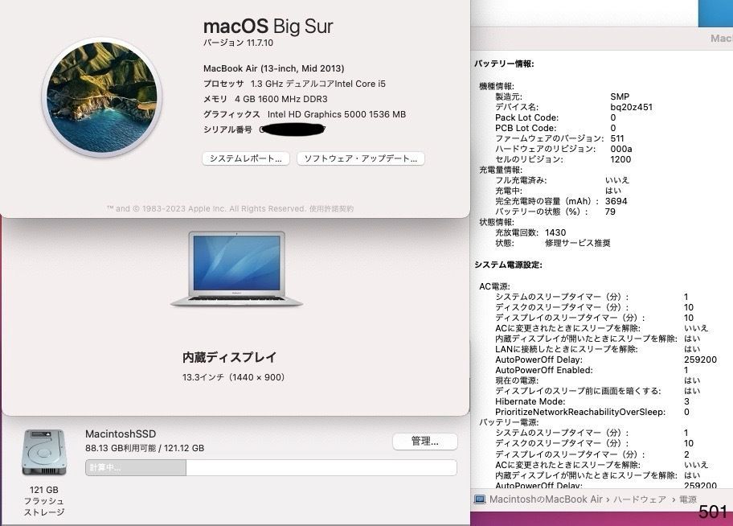The width and height of the screenshot is (733, 526).
Task: Select MacintoshのMacBook Air in path bar
Action: coord(546,499)
